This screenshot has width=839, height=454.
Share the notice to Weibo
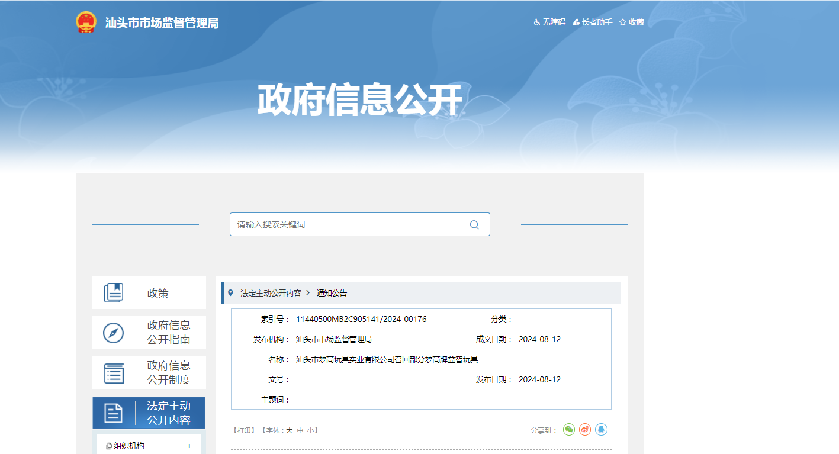[x=585, y=430]
